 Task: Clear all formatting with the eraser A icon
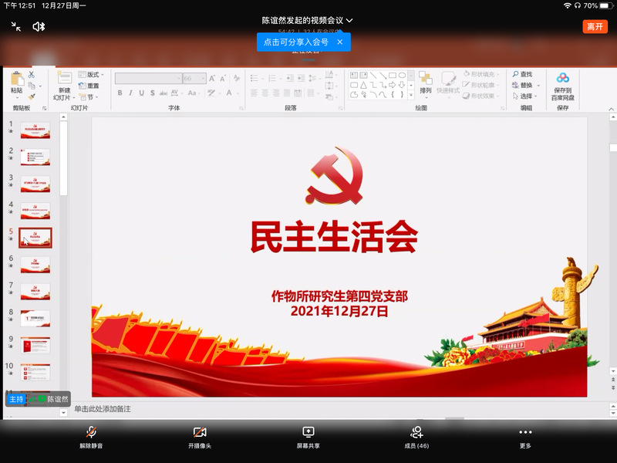[237, 79]
